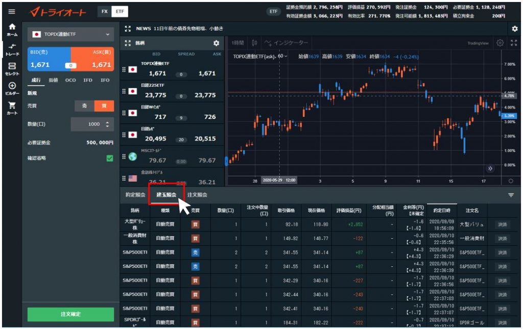This screenshot has width=523, height=329.
Task: Go to ホーム in the sidebar
Action: pos(12,30)
